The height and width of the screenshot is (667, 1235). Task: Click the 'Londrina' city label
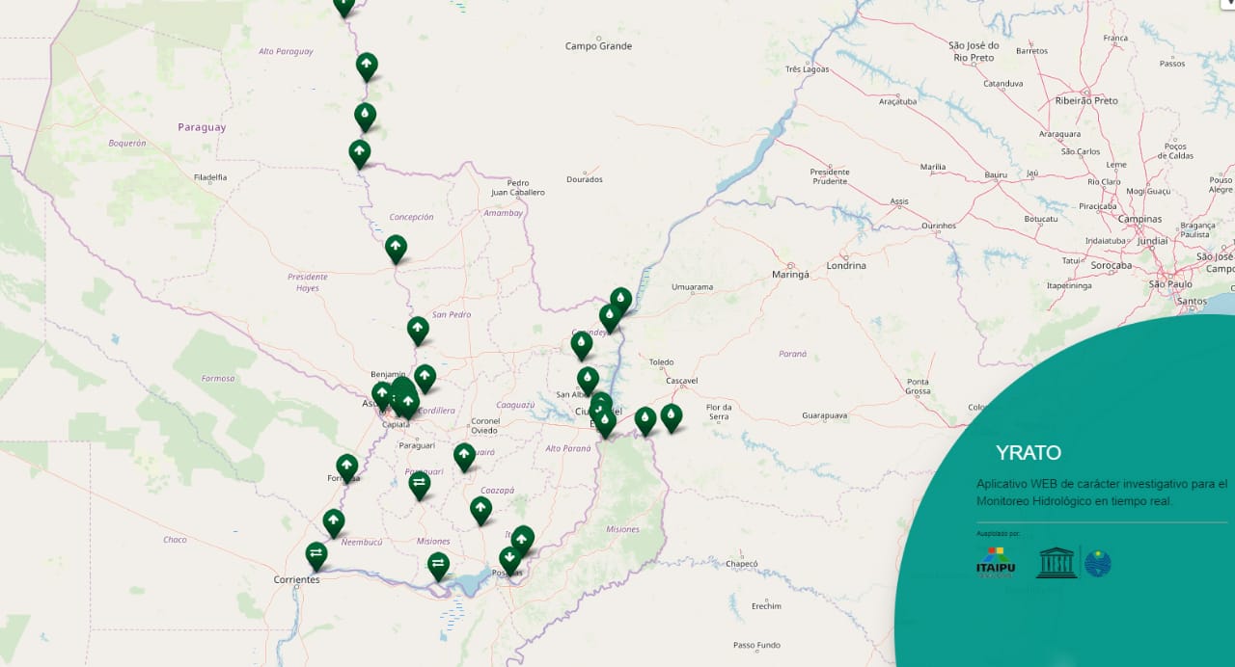tap(846, 265)
